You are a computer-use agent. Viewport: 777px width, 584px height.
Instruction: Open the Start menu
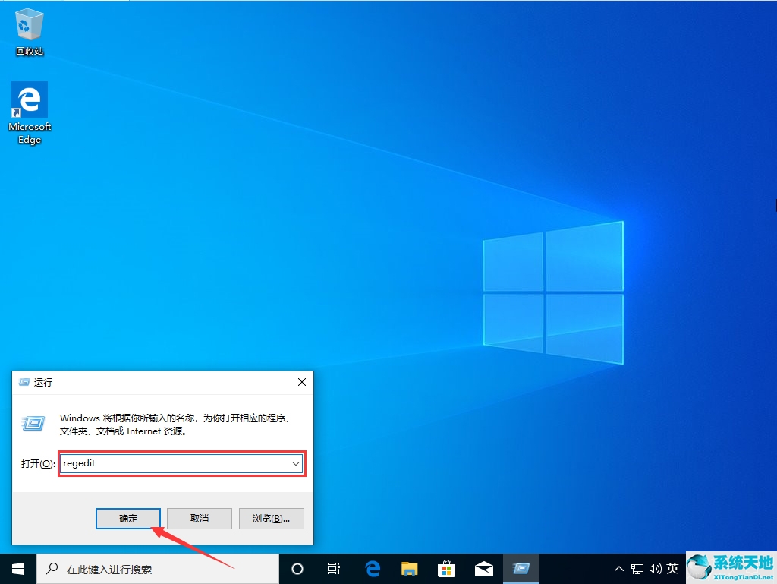click(17, 568)
